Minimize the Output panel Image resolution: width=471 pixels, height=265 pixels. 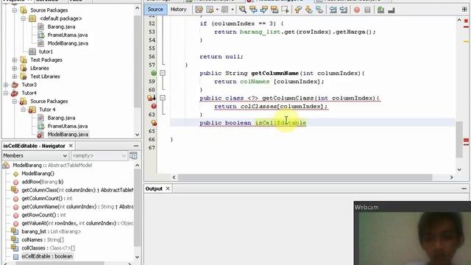pyautogui.click(x=464, y=188)
